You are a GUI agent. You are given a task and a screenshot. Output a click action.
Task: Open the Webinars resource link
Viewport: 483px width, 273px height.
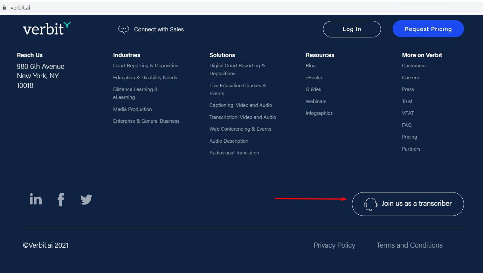click(316, 101)
